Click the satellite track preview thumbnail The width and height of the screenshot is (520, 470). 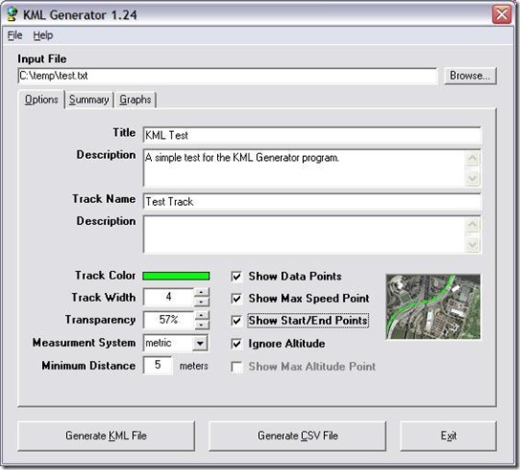[433, 306]
